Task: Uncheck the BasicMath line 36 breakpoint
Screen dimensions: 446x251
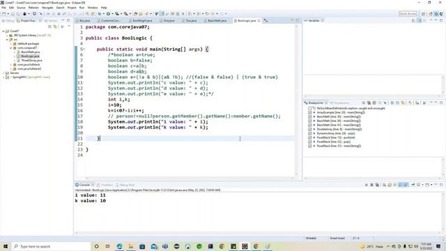Action: click(309, 121)
